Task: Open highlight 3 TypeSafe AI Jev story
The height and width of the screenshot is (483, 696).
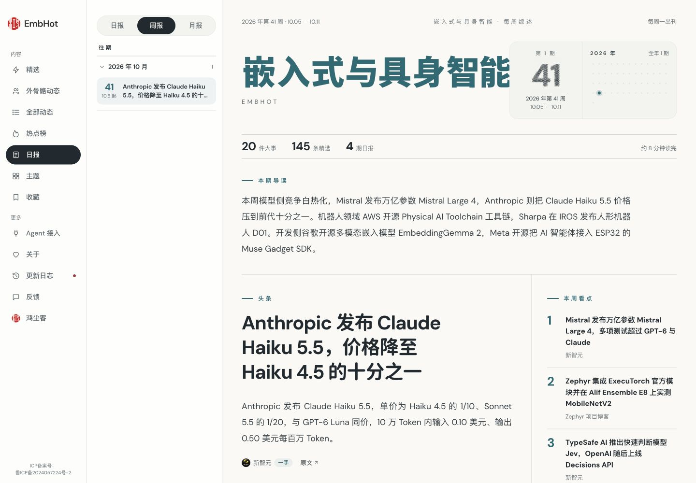Action: point(612,459)
